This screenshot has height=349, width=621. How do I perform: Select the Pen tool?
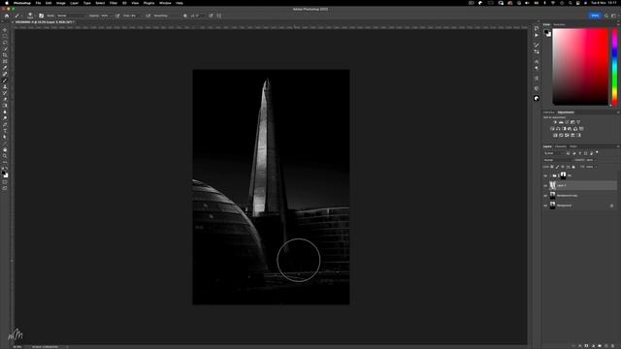coord(5,124)
